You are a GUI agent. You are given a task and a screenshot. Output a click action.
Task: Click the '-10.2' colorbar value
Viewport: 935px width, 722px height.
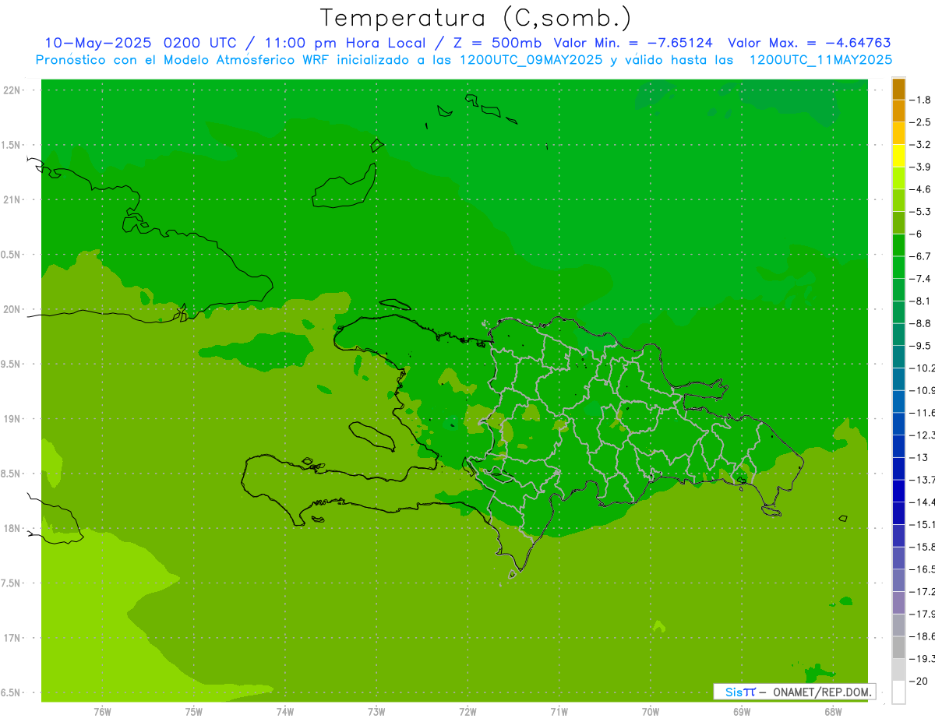point(923,368)
